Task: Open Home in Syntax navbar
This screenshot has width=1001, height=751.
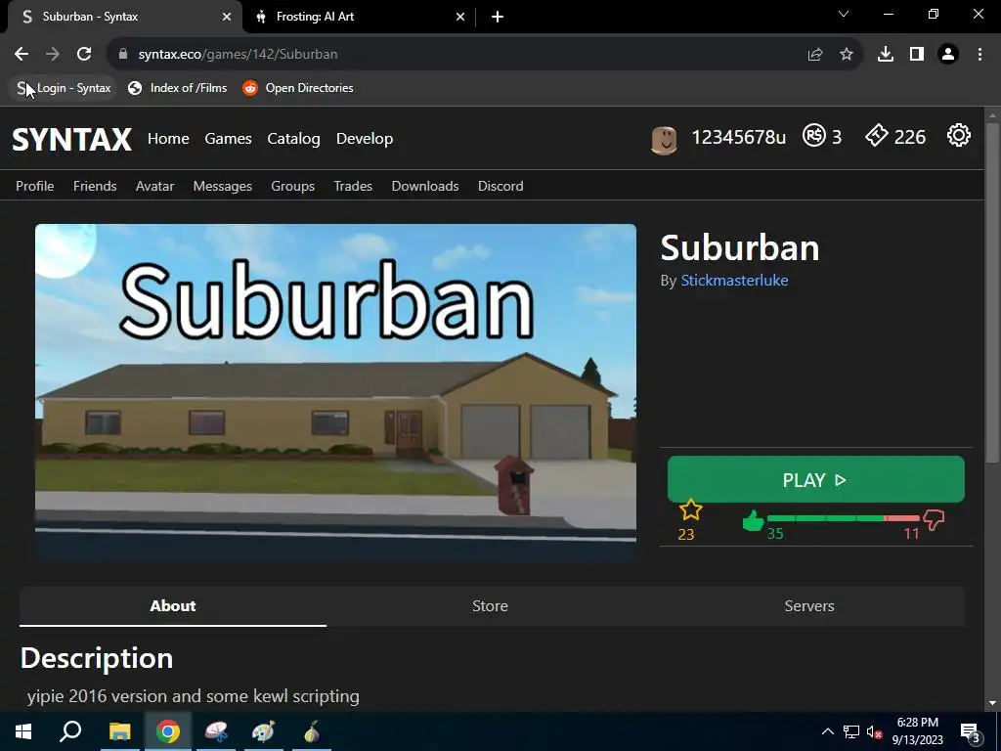Action: (x=168, y=139)
